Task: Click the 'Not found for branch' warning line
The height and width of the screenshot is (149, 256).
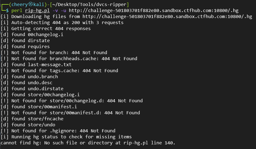Action: pyautogui.click(x=54, y=53)
